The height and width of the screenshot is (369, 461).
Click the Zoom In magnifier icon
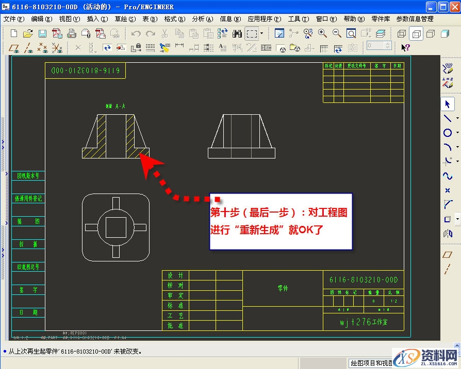[x=323, y=33]
